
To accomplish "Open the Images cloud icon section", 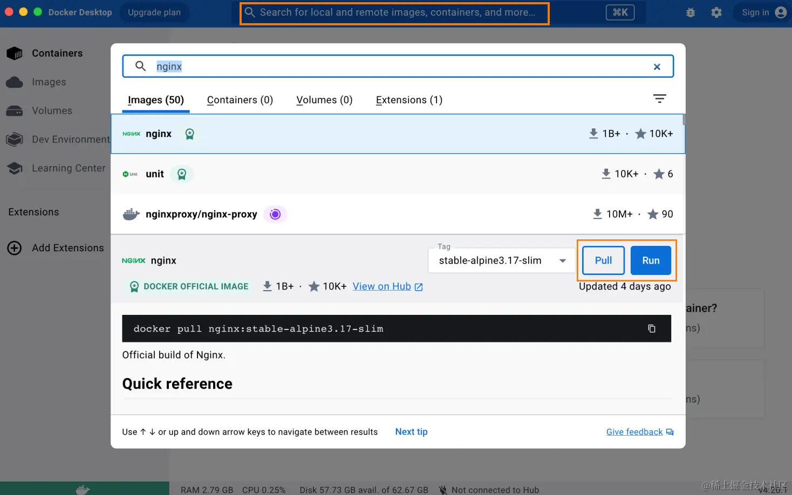I will pos(15,82).
